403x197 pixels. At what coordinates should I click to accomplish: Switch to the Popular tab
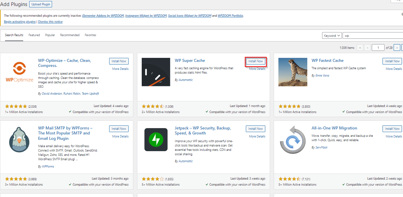tap(50, 35)
